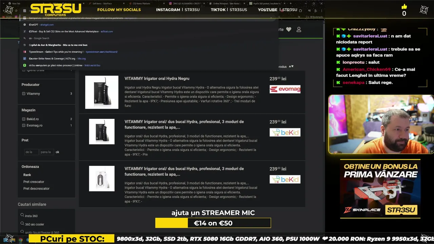Click the Producator filter heading

click(31, 85)
